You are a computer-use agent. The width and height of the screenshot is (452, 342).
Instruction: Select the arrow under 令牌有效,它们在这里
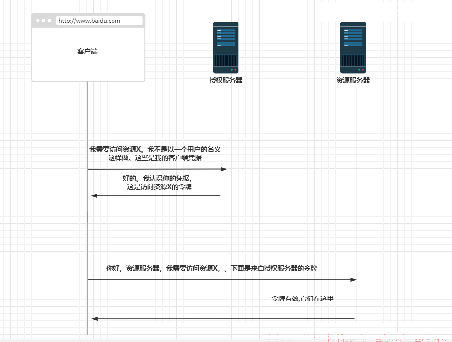(x=223, y=319)
